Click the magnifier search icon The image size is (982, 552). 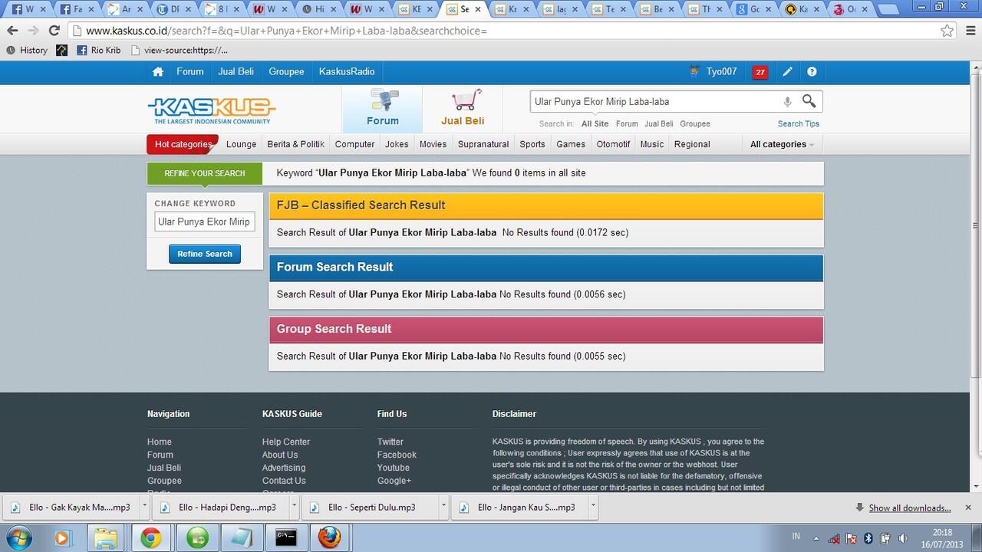point(809,100)
